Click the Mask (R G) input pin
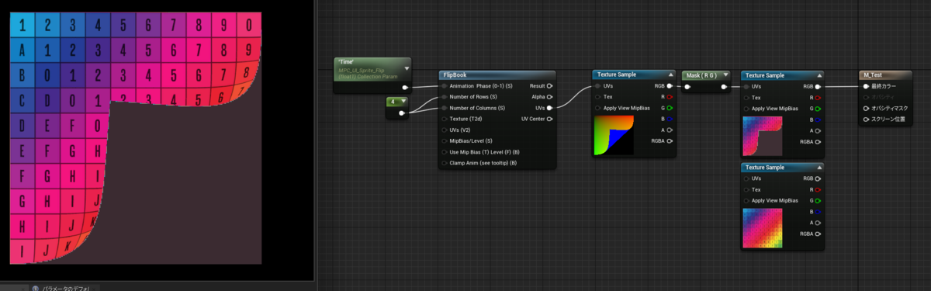This screenshot has width=931, height=291. [688, 87]
